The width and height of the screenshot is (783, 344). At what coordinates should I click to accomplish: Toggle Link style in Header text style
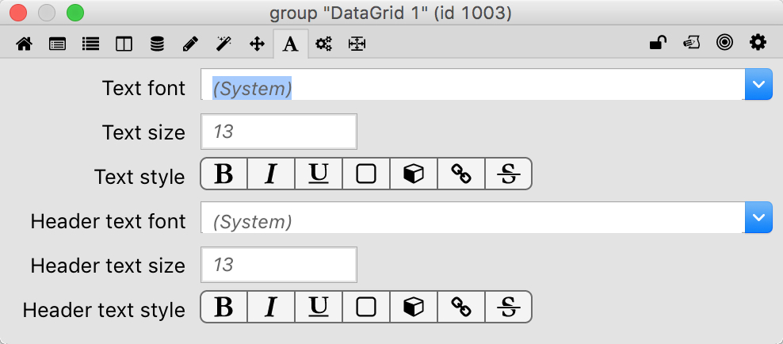click(x=461, y=307)
